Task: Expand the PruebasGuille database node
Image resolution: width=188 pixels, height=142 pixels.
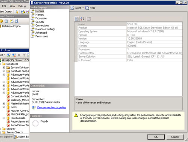Action: [x=4, y=118]
